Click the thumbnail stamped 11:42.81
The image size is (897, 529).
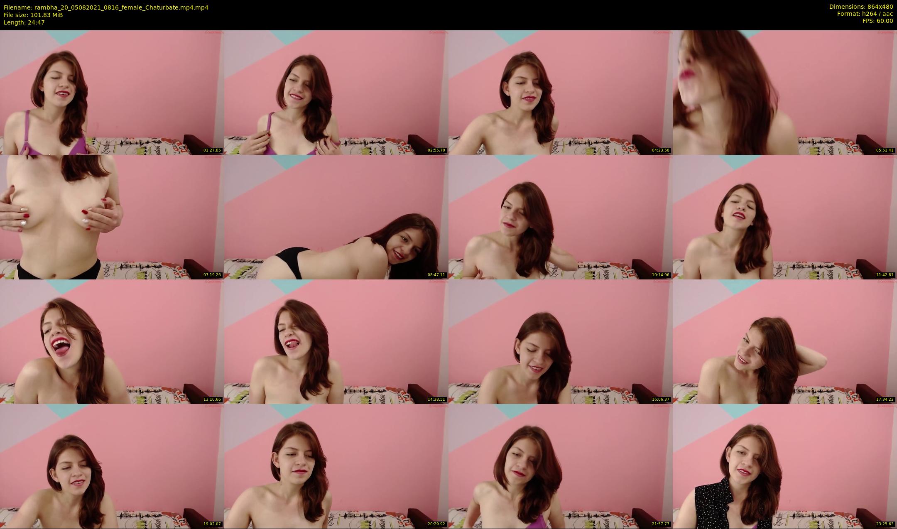pyautogui.click(x=784, y=217)
